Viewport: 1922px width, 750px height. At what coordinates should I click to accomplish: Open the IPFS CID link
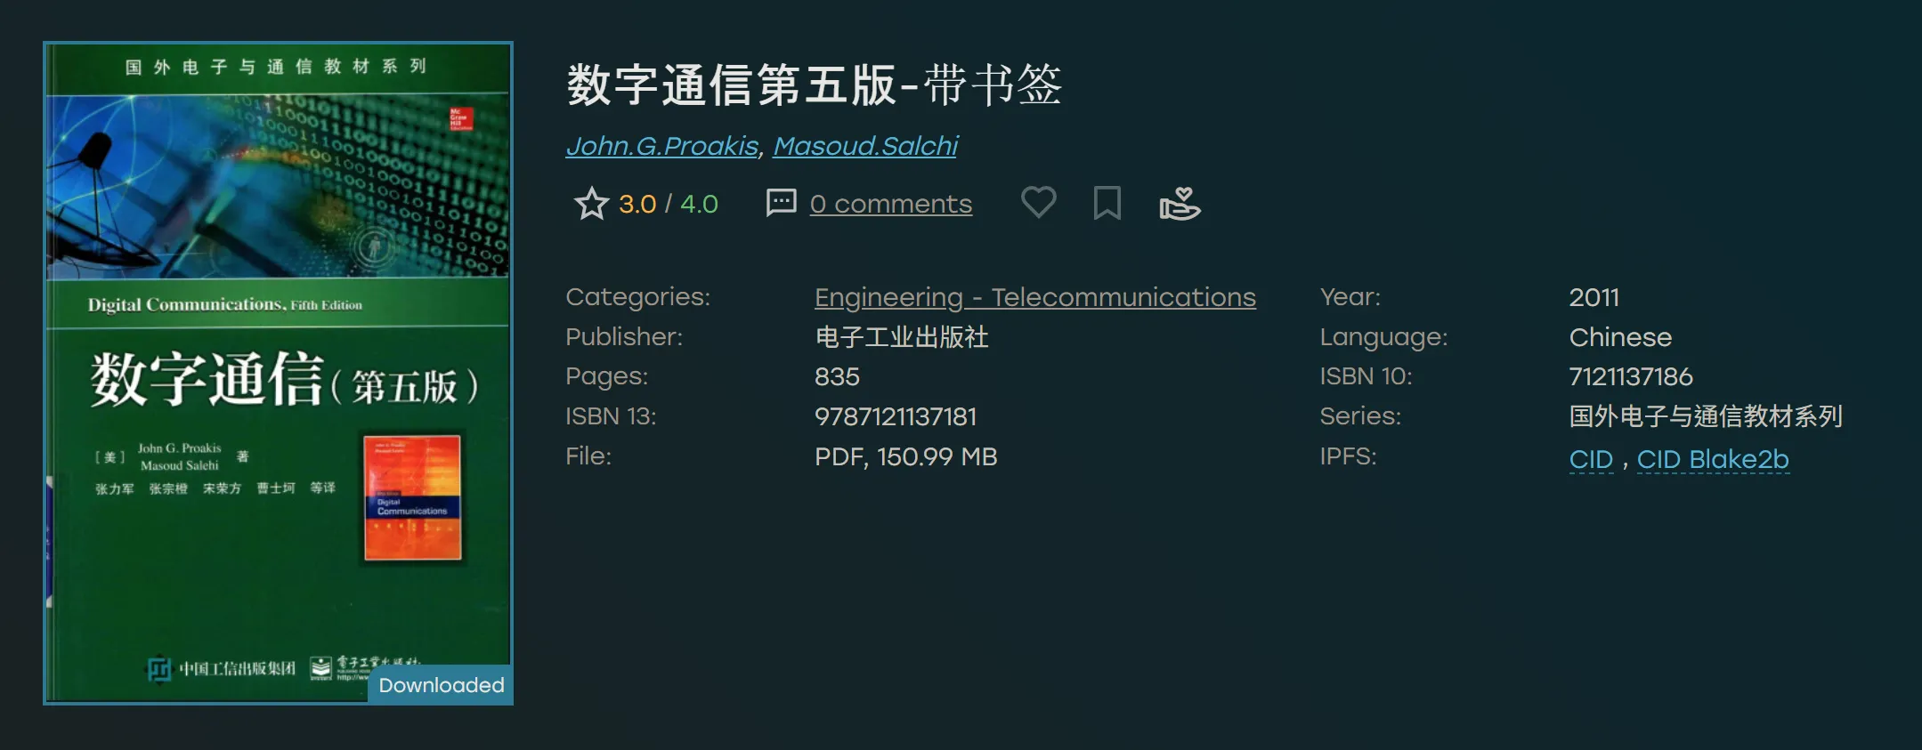point(1592,459)
